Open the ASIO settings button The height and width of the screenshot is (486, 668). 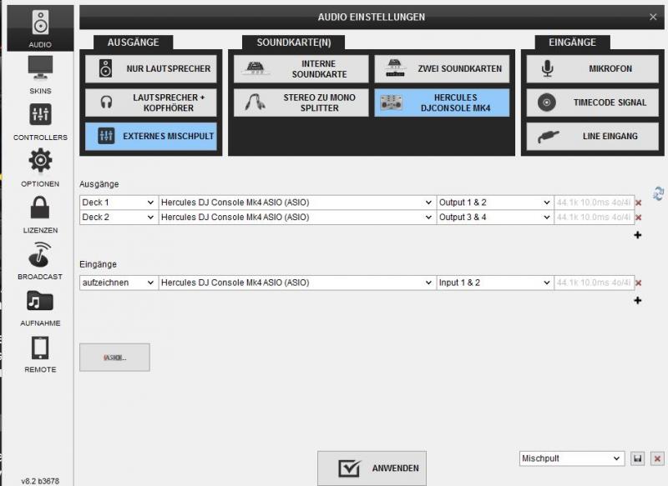(114, 358)
